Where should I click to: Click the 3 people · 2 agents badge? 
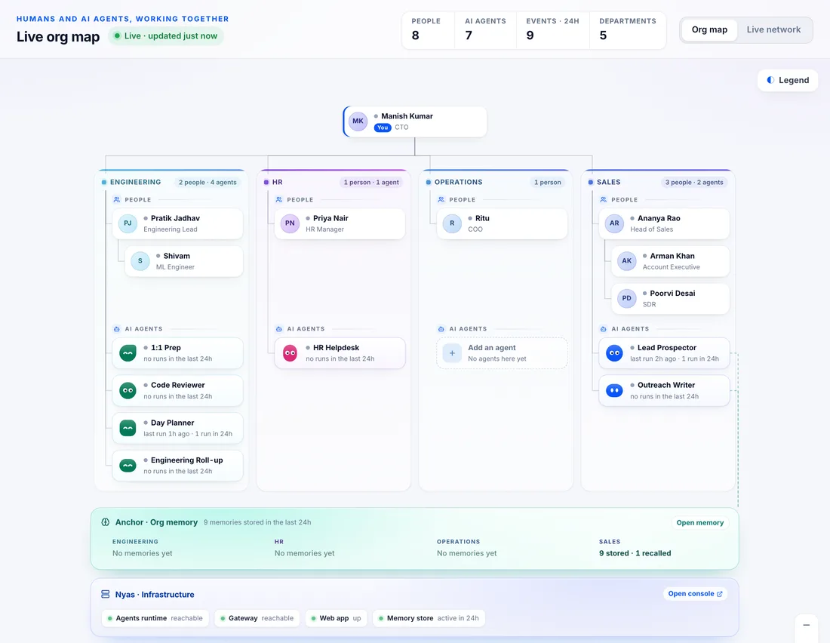tap(694, 182)
